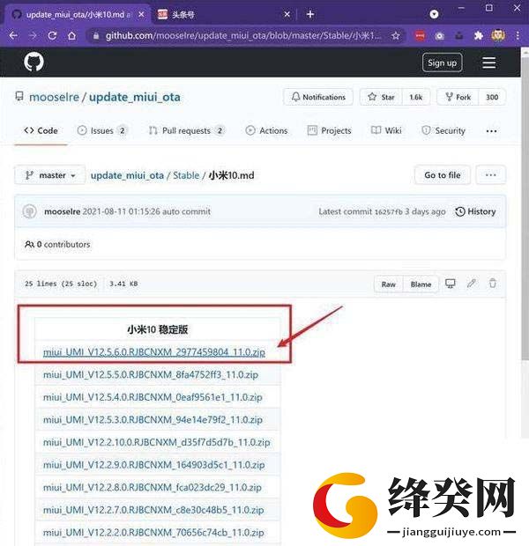Open the master branch dropdown
Viewport: 529px width, 546px height.
[x=50, y=175]
